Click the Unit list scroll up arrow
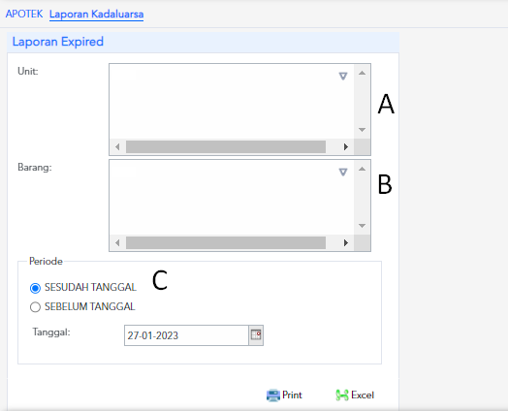Image resolution: width=508 pixels, height=411 pixels. click(362, 73)
